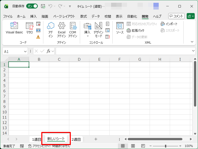
Task: Click the relative reference recording icon
Action: [38, 30]
